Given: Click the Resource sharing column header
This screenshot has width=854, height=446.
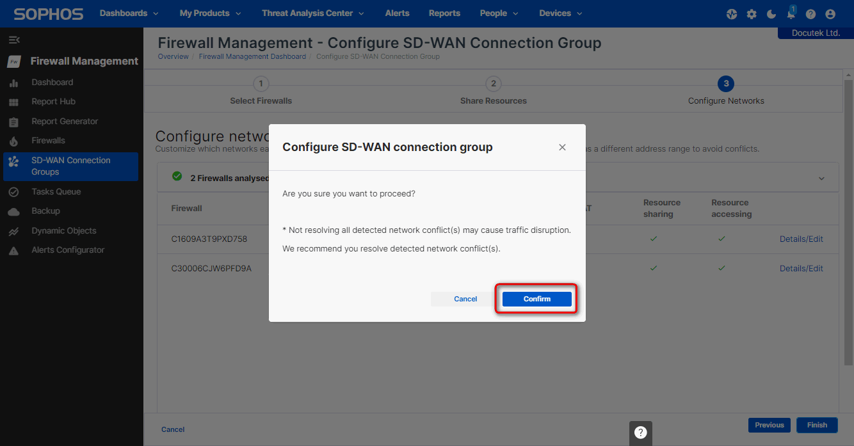Looking at the screenshot, I should pyautogui.click(x=662, y=209).
